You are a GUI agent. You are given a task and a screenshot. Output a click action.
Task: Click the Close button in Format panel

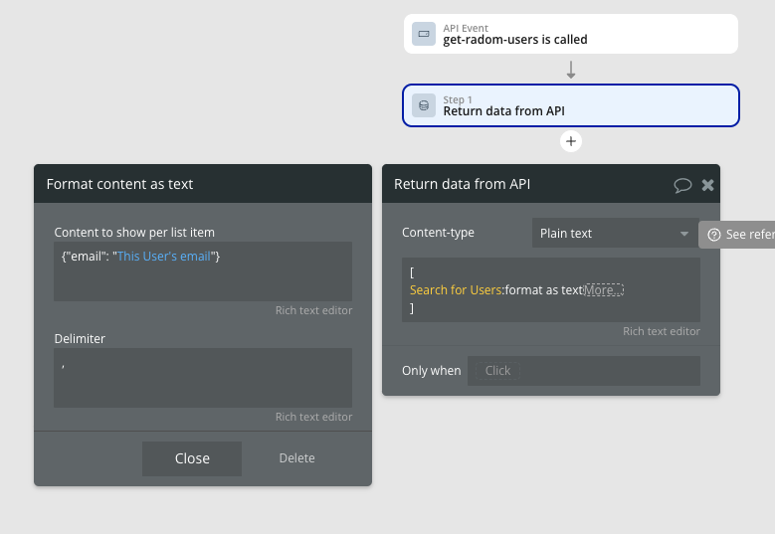pos(192,458)
